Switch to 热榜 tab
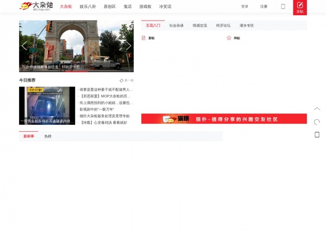Screen dimensions: 326x244 pyautogui.click(x=48, y=136)
